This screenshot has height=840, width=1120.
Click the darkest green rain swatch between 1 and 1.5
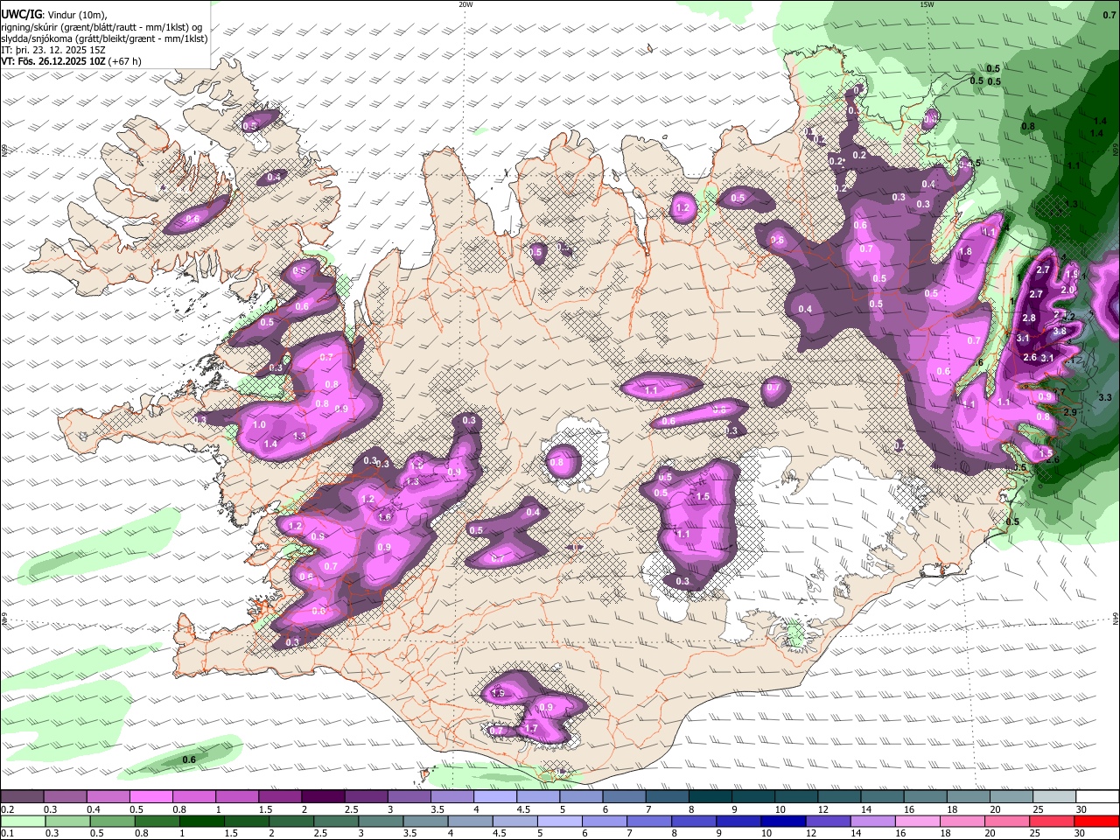(x=201, y=822)
